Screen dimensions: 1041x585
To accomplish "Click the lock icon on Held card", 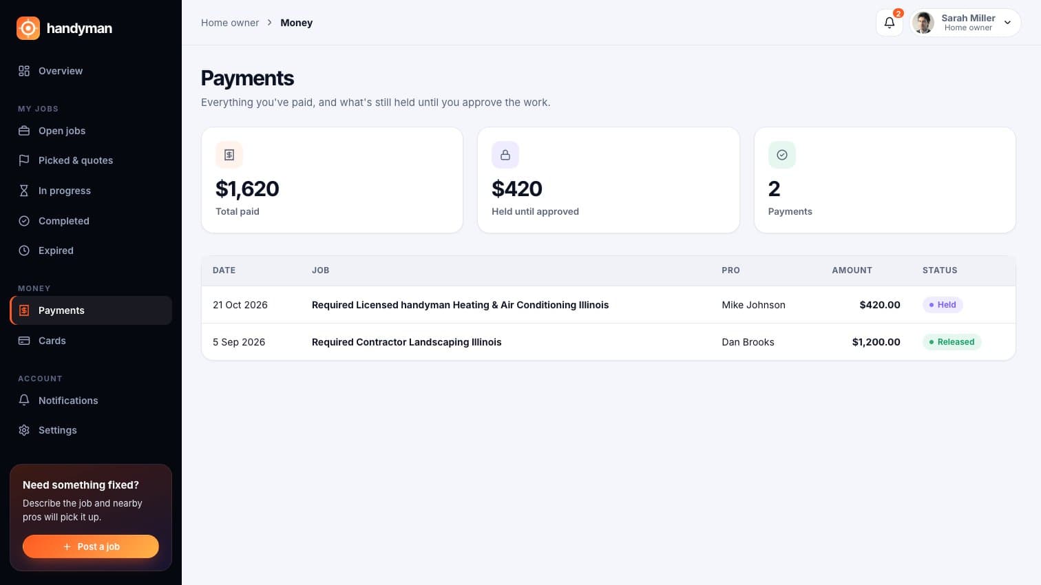I will (505, 155).
